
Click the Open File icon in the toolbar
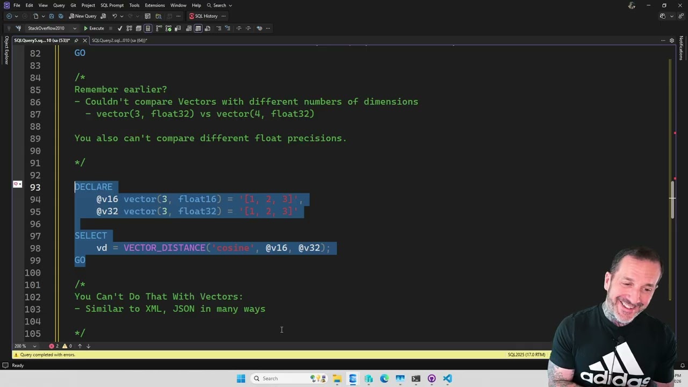coord(159,16)
